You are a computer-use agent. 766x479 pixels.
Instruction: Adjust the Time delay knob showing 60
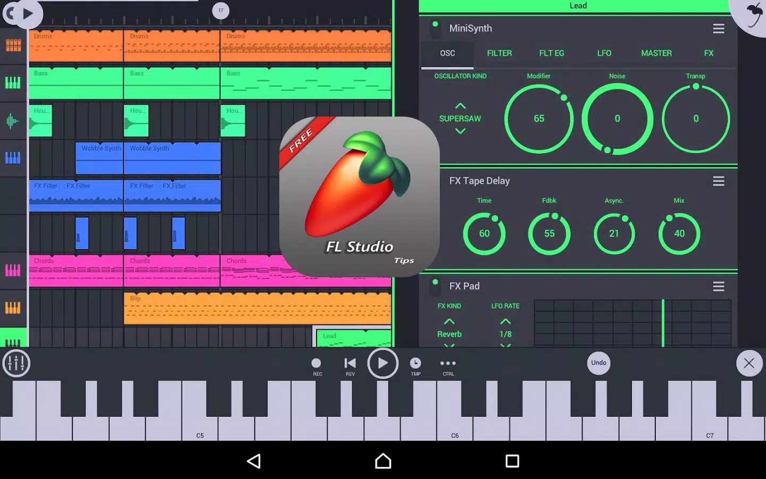tap(484, 234)
